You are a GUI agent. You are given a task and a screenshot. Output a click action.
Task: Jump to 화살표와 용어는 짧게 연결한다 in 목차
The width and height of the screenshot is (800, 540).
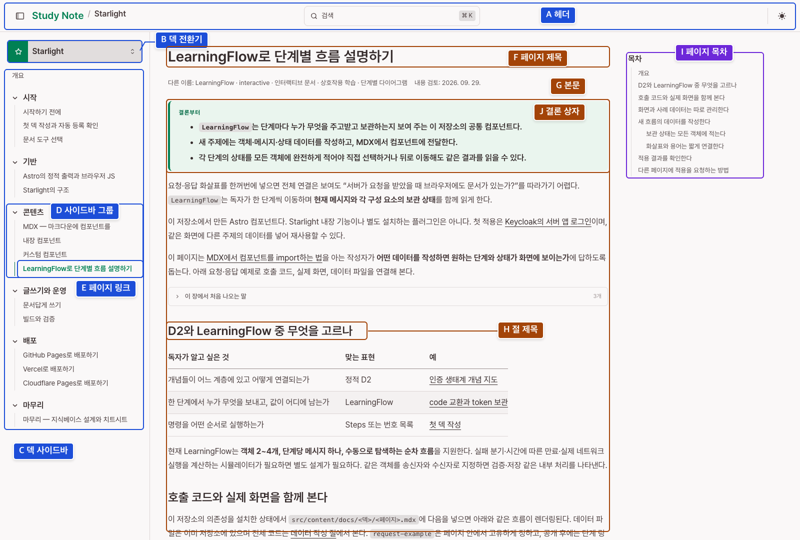pyautogui.click(x=685, y=146)
